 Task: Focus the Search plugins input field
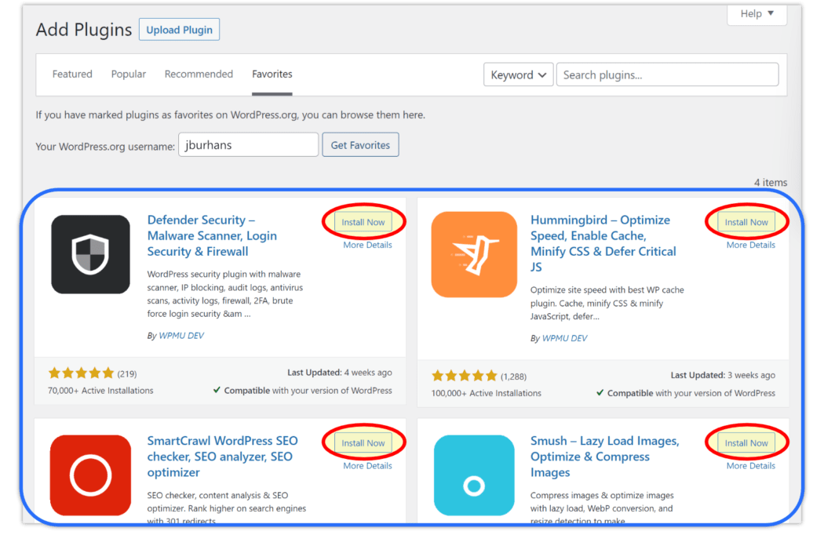pyautogui.click(x=667, y=75)
